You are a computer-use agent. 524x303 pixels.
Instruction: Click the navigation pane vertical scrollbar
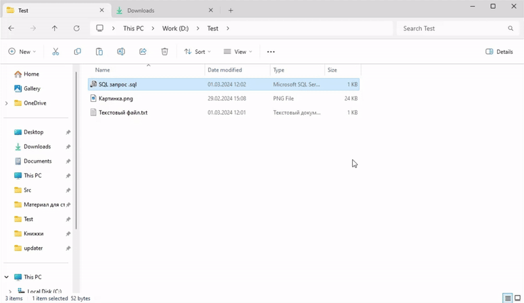point(76,148)
